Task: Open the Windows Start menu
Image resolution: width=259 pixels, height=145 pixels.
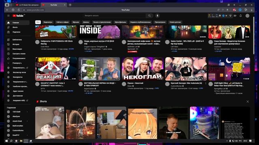Action: pyautogui.click(x=6, y=141)
